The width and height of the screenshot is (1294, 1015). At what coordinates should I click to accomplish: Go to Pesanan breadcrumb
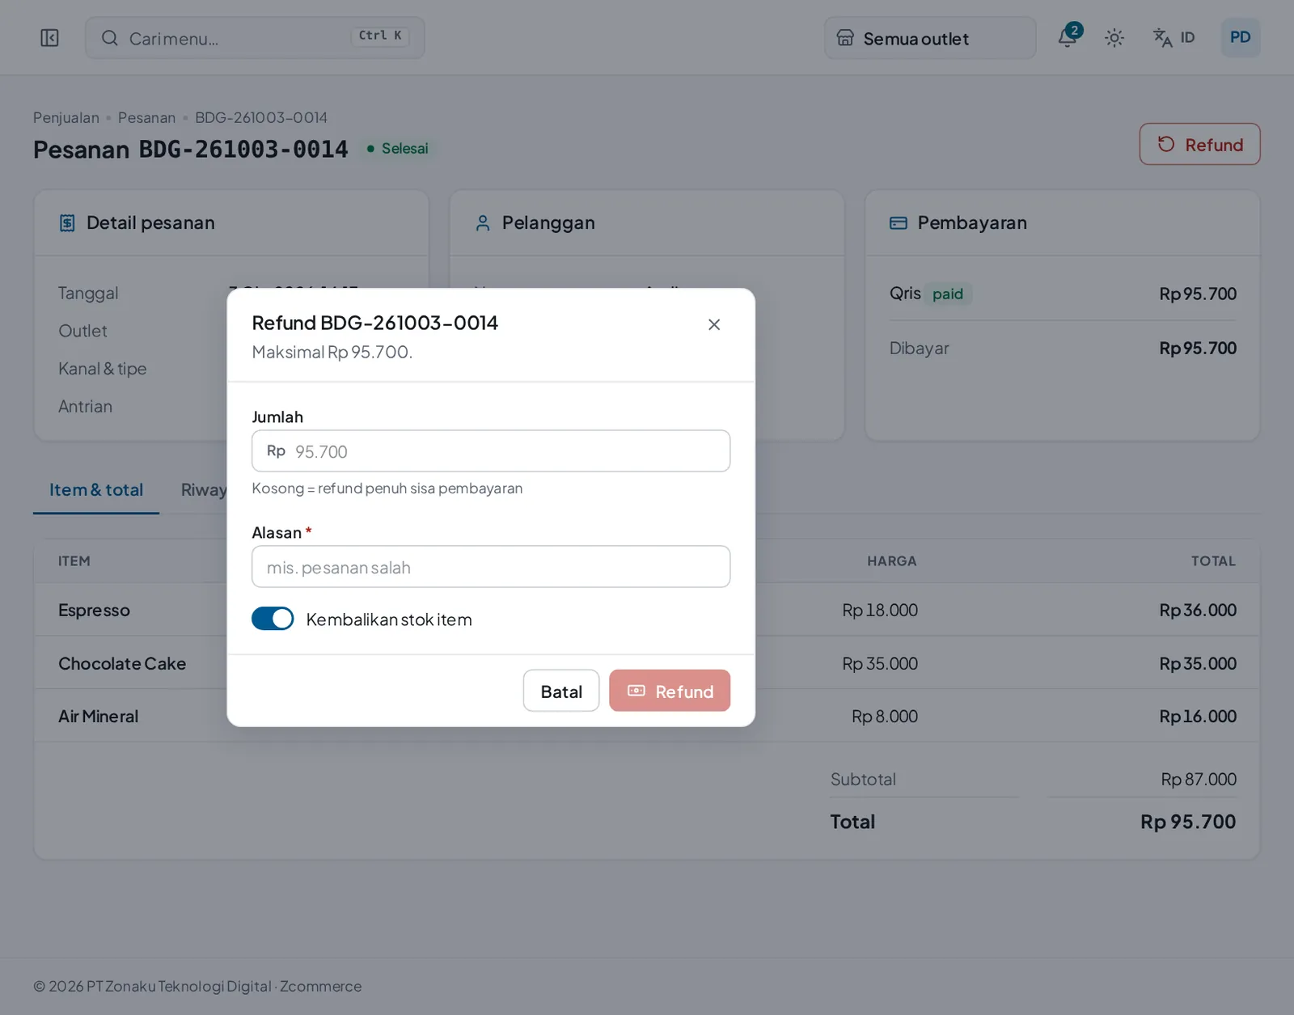[146, 118]
